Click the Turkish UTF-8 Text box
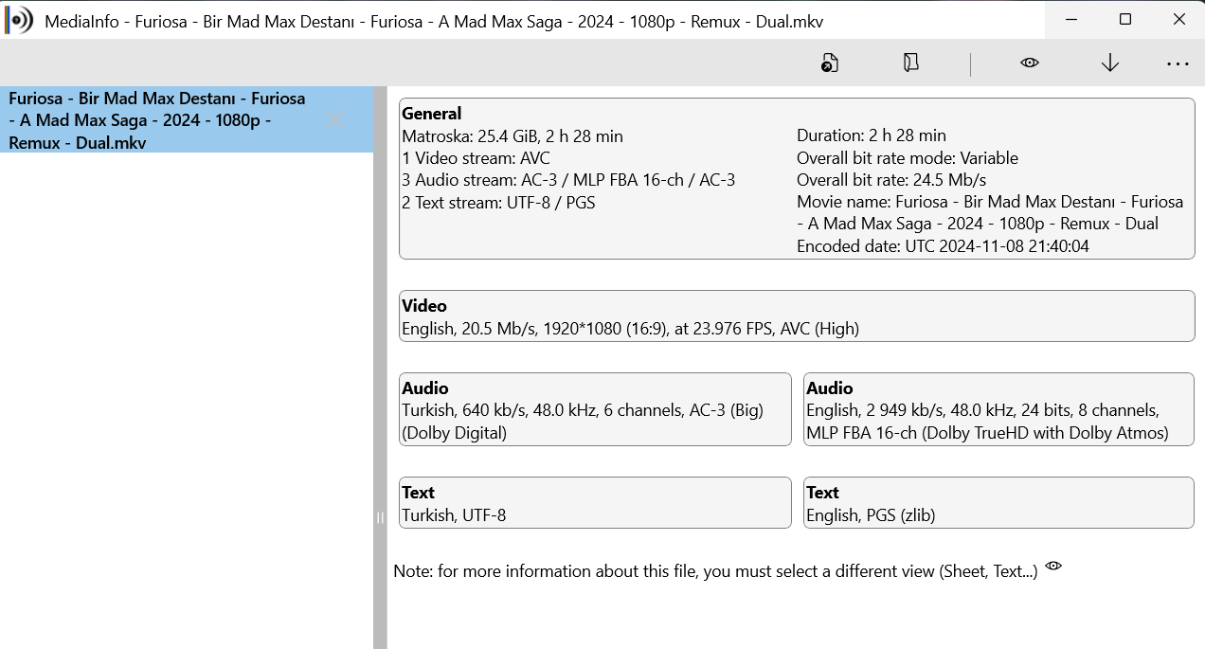This screenshot has height=649, width=1205. 595,503
